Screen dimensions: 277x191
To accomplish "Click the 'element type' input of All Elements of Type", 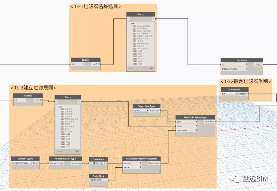I will 56,163.
